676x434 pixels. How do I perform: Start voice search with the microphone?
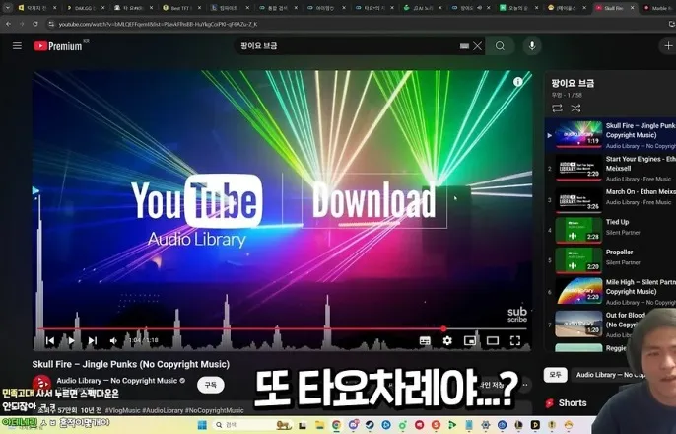[532, 46]
